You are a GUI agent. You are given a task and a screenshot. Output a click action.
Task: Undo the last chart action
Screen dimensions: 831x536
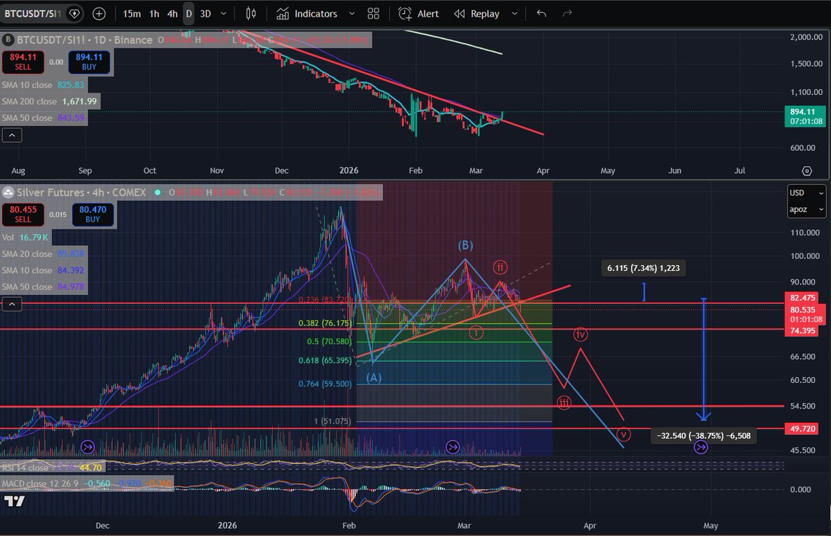point(541,13)
